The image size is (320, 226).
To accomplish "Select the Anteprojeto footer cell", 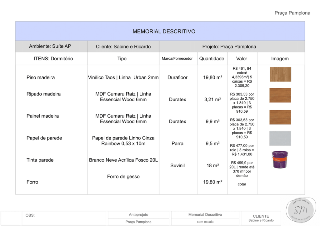I will coord(138,215).
